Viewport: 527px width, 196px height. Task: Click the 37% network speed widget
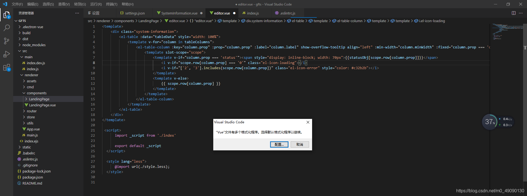497,122
